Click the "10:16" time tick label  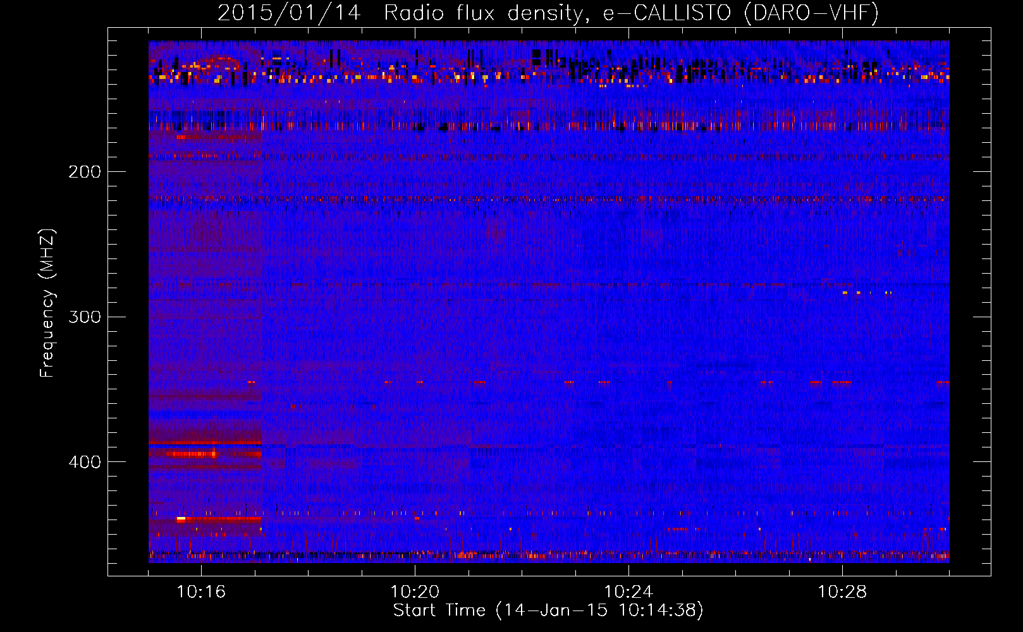(201, 592)
